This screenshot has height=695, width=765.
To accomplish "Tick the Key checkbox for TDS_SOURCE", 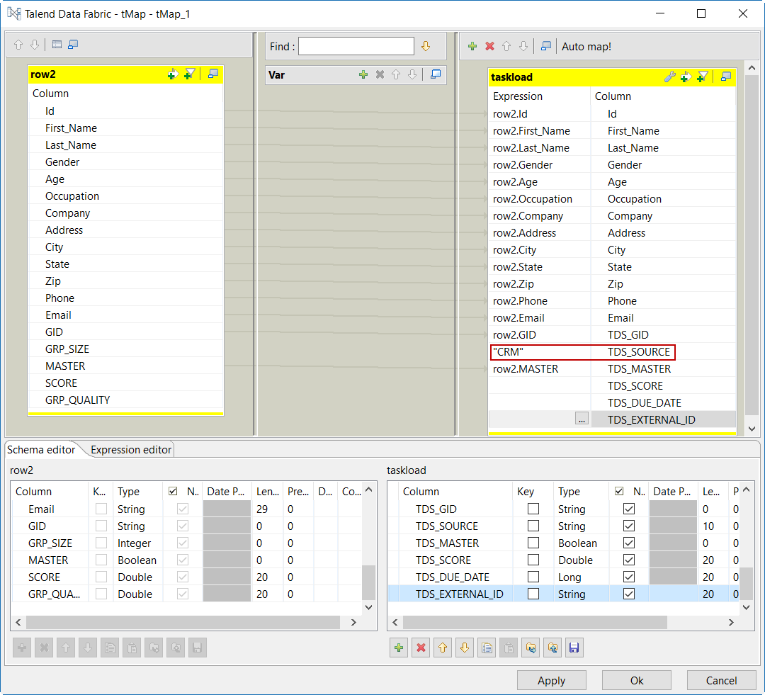I will (x=533, y=526).
